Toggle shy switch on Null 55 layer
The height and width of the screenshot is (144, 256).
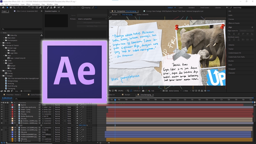point(77,105)
